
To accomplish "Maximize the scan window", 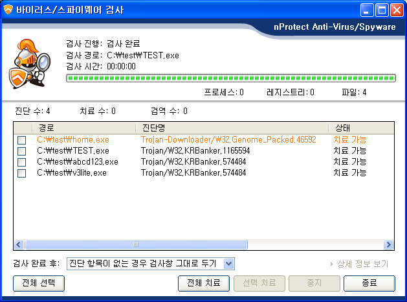I will point(382,10).
